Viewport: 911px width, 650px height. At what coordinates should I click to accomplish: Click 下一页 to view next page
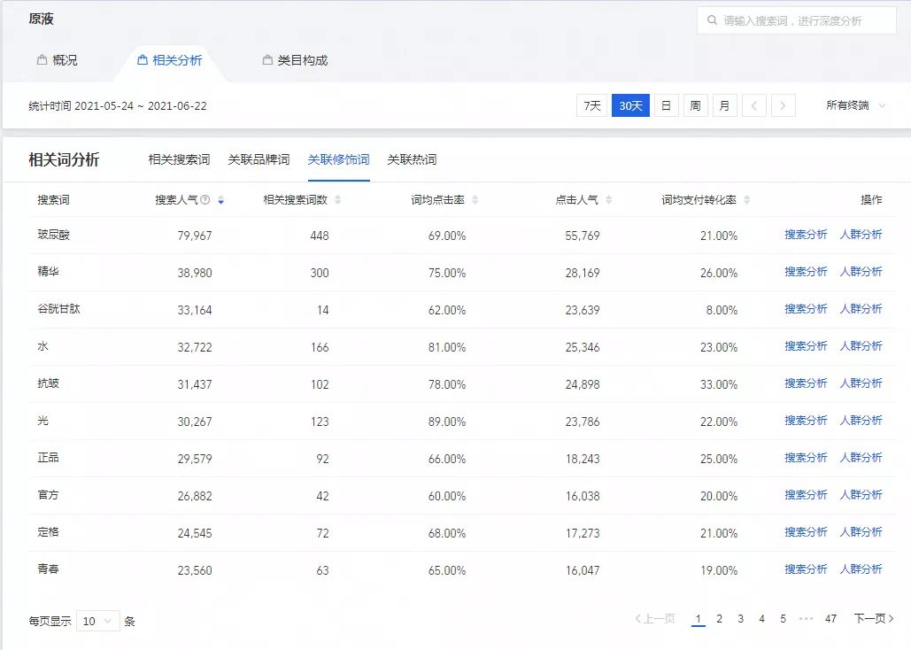pyautogui.click(x=869, y=618)
